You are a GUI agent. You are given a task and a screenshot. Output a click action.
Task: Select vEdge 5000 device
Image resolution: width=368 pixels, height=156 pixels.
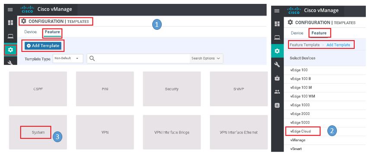[325, 122]
